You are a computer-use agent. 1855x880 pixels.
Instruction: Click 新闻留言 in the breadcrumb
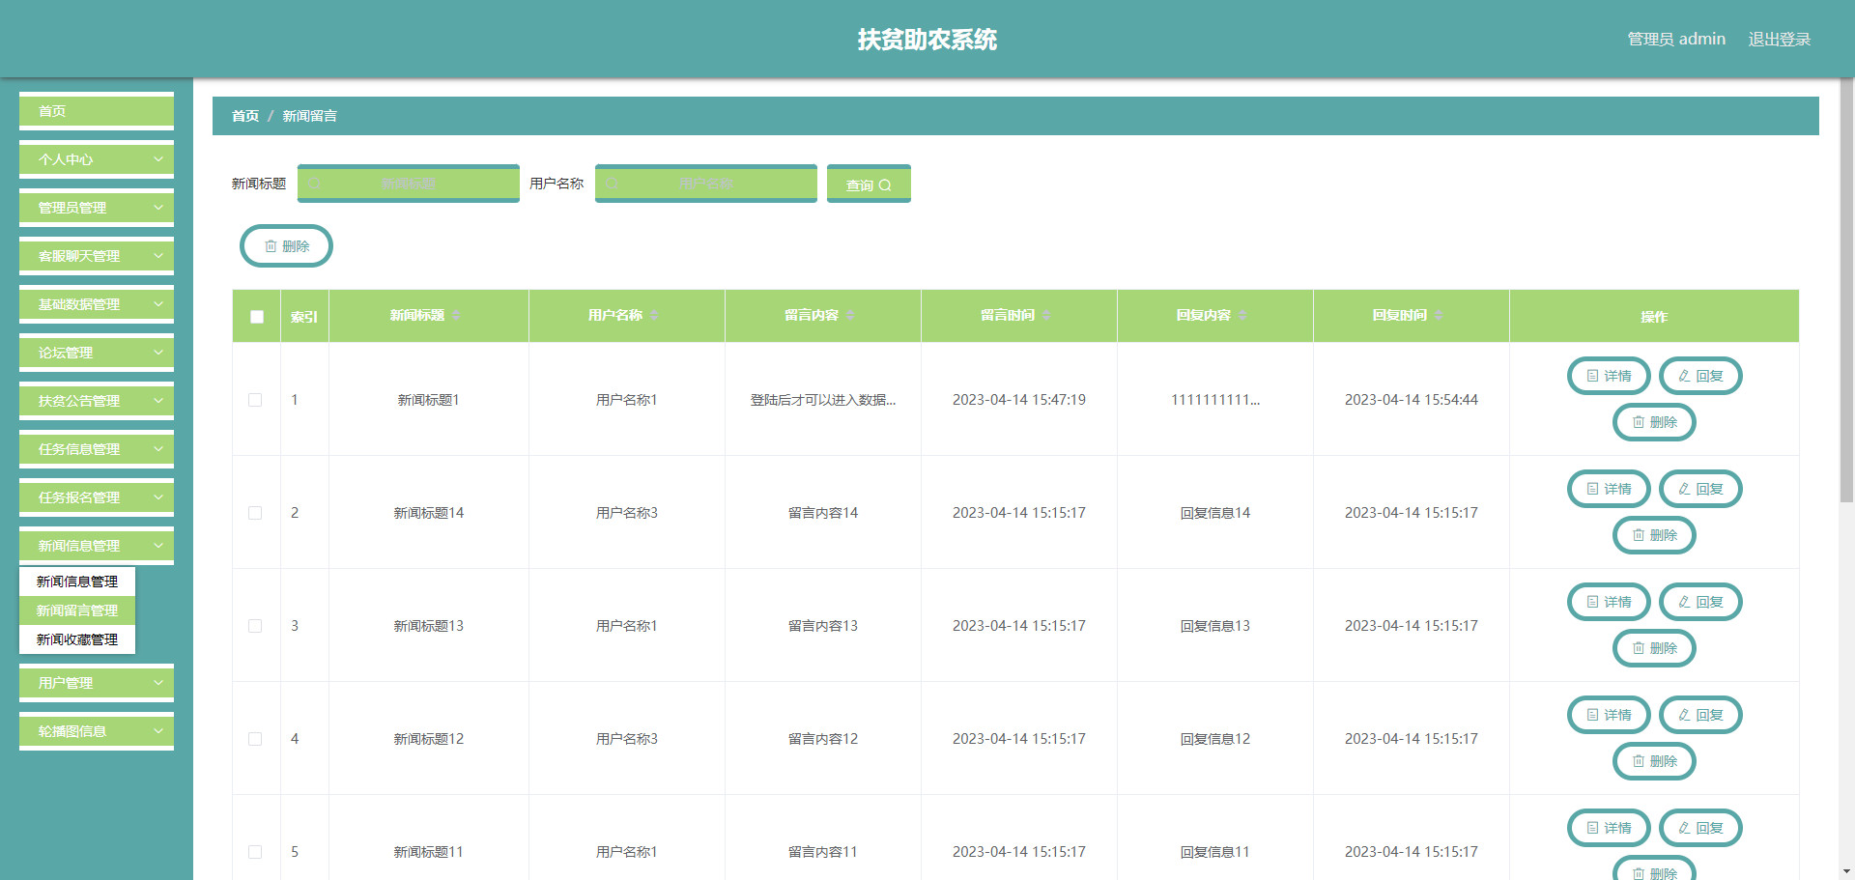[309, 116]
